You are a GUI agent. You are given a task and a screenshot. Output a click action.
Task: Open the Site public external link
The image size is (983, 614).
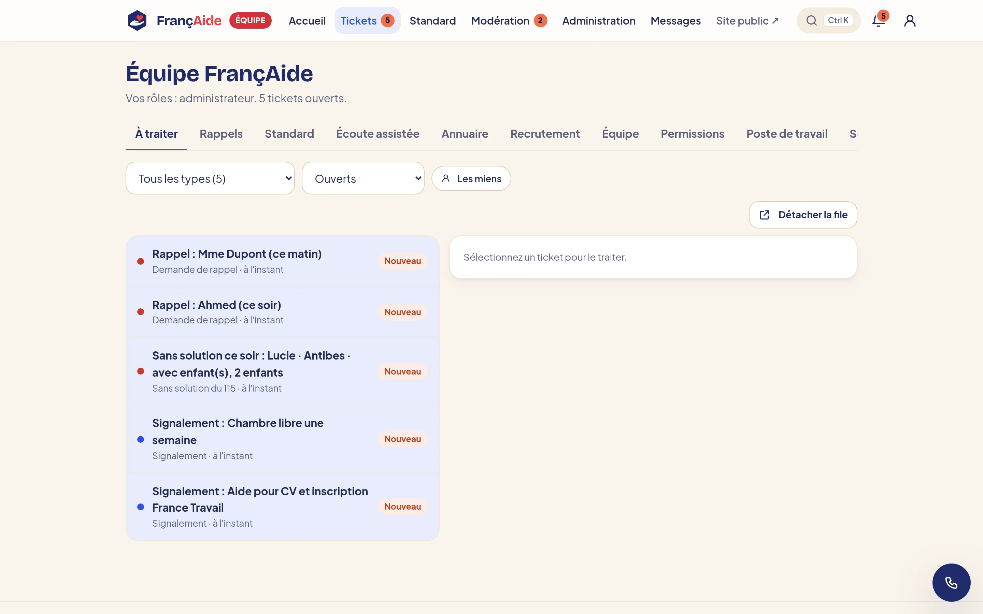[747, 20]
